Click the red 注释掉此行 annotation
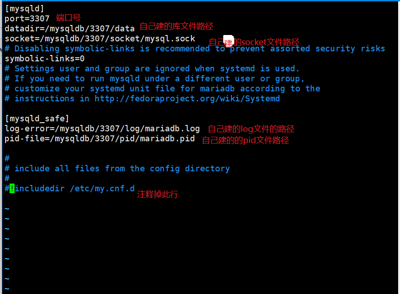Image resolution: width=400 pixels, height=294 pixels. 158,194
